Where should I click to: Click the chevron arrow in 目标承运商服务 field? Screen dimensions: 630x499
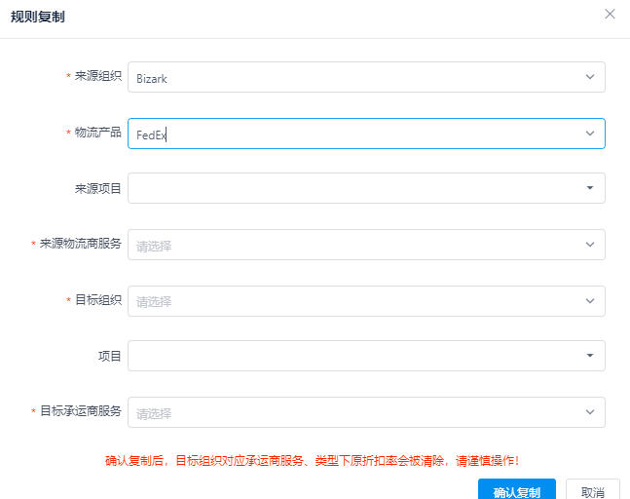pyautogui.click(x=590, y=411)
